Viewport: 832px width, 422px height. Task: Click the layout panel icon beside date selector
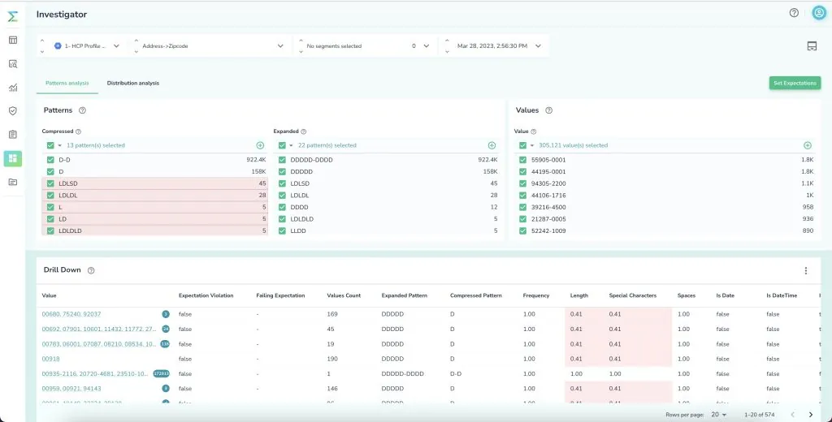click(811, 46)
